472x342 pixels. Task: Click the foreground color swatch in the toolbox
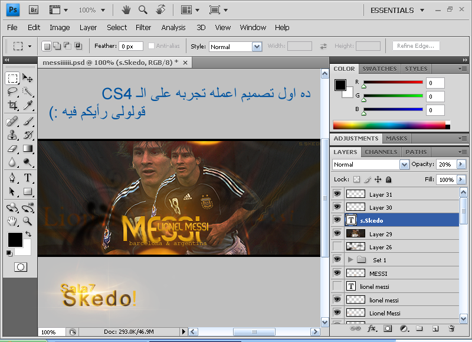click(15, 240)
